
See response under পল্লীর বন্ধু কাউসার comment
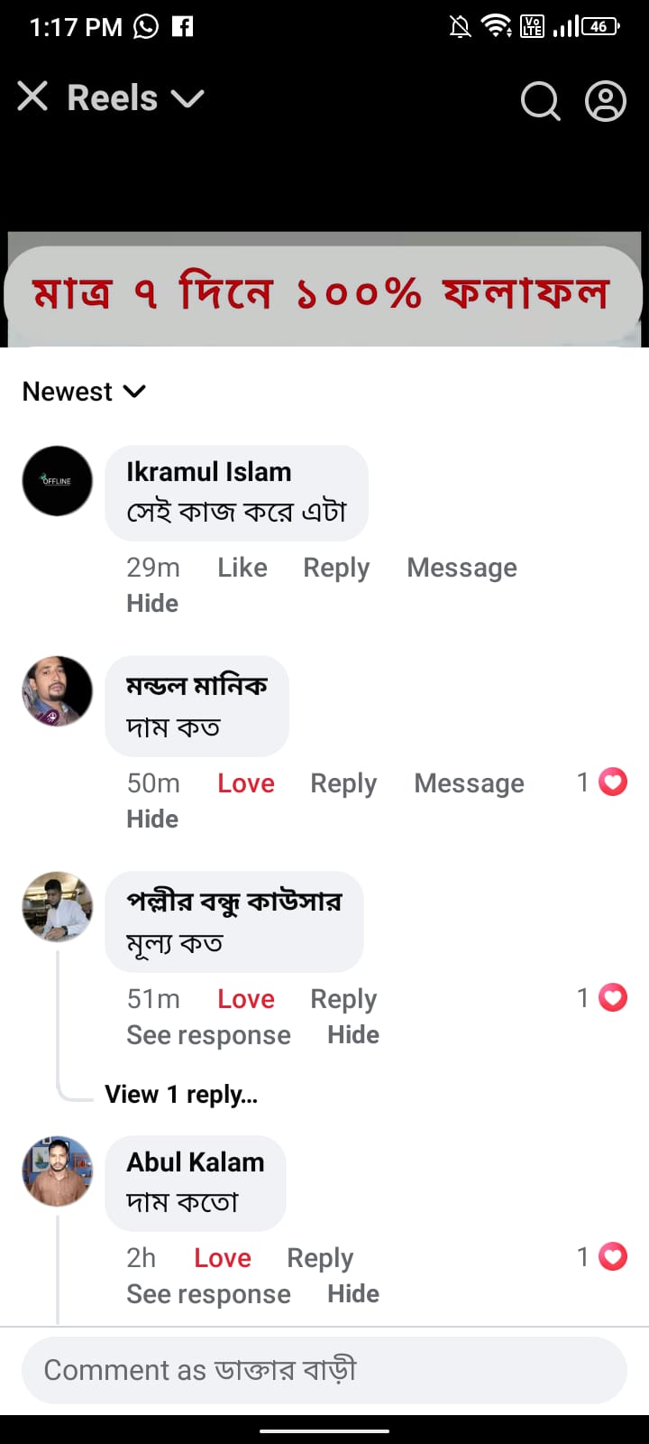click(208, 1035)
